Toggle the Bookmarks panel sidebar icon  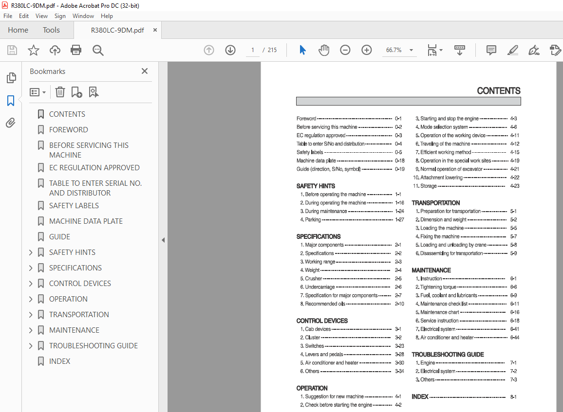11,101
